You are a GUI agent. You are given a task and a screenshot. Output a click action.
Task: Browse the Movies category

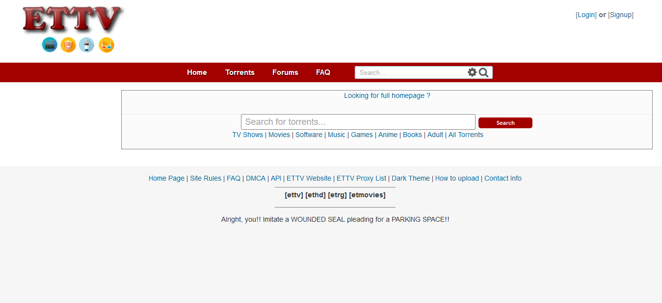(x=279, y=135)
